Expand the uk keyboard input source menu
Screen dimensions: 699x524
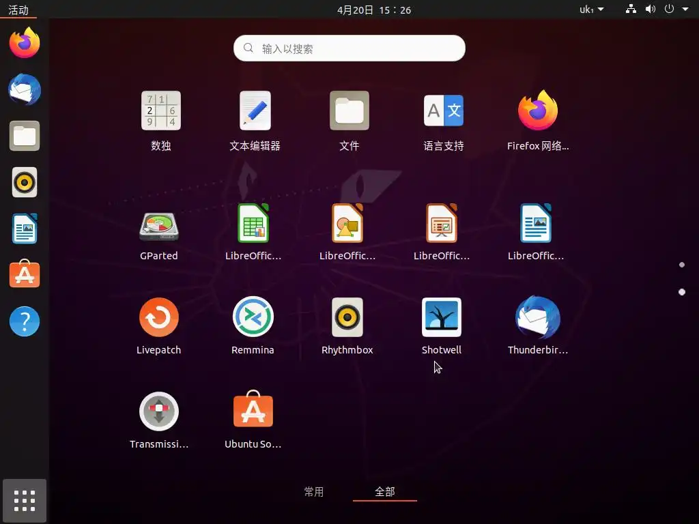[592, 10]
